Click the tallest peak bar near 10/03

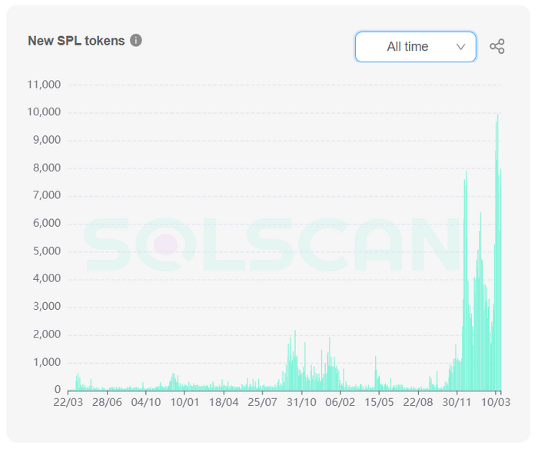tap(497, 252)
